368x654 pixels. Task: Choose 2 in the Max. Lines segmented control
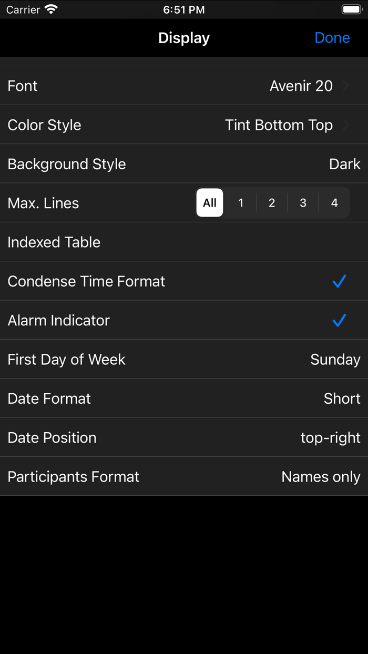click(x=272, y=202)
